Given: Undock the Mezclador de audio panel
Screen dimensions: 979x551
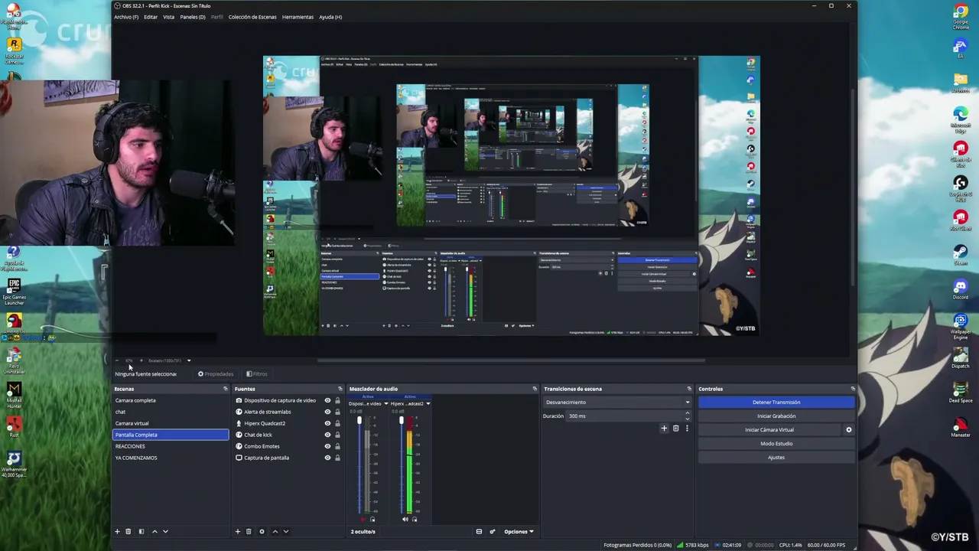Looking at the screenshot, I should [x=535, y=389].
